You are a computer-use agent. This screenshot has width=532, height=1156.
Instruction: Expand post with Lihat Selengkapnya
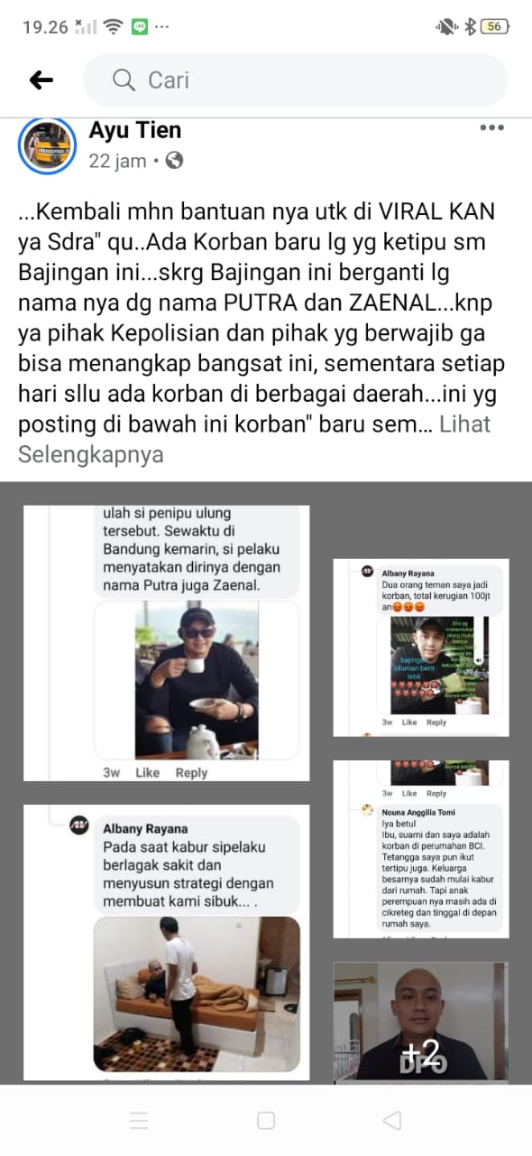(254, 438)
